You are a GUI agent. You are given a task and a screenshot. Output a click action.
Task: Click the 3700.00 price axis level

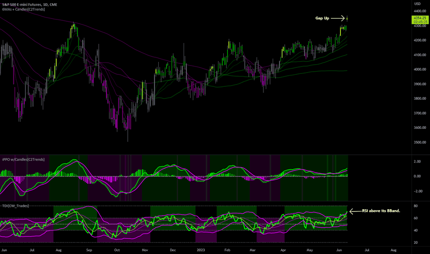pyautogui.click(x=420, y=113)
